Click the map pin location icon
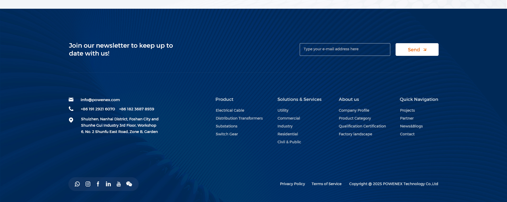Image resolution: width=507 pixels, height=202 pixels. point(71,120)
